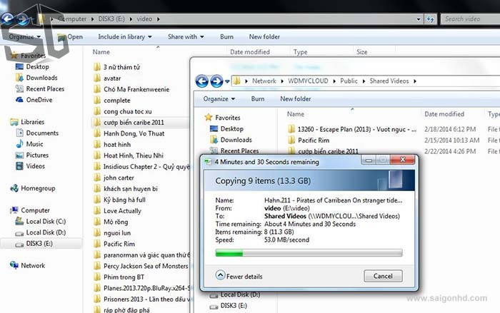Click Desktop in Shared Videos window Favorites

click(232, 128)
